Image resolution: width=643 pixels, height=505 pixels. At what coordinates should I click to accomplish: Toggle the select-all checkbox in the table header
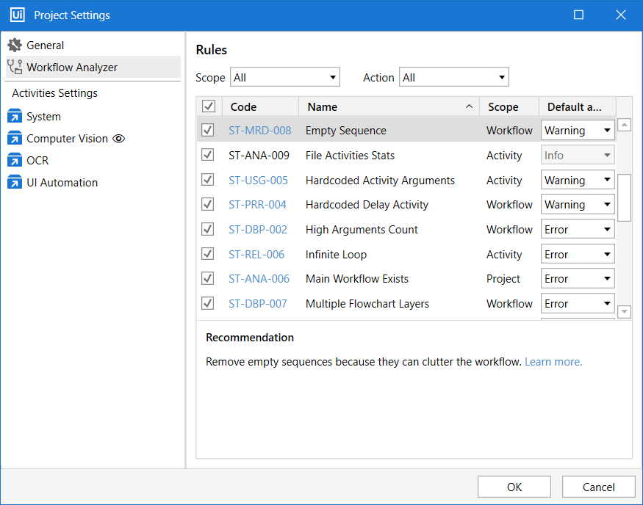[208, 106]
